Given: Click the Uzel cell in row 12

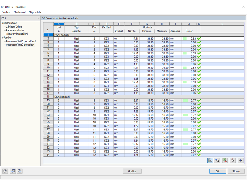Looking at the screenshot, I should click(77, 75).
